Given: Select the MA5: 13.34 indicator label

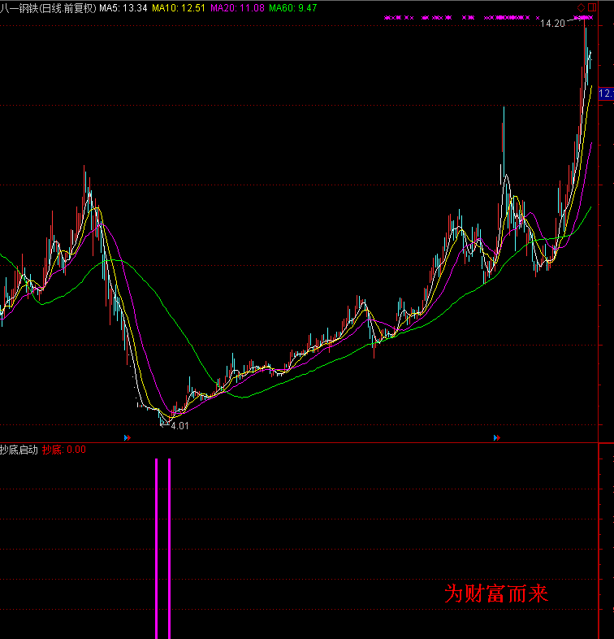Looking at the screenshot, I should 123,8.
